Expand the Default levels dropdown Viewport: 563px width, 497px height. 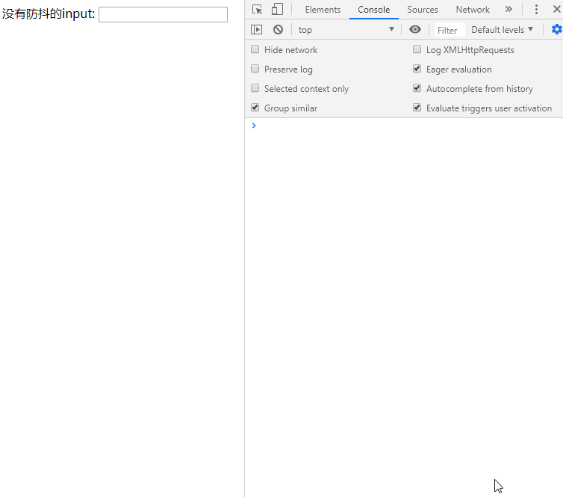coord(502,30)
